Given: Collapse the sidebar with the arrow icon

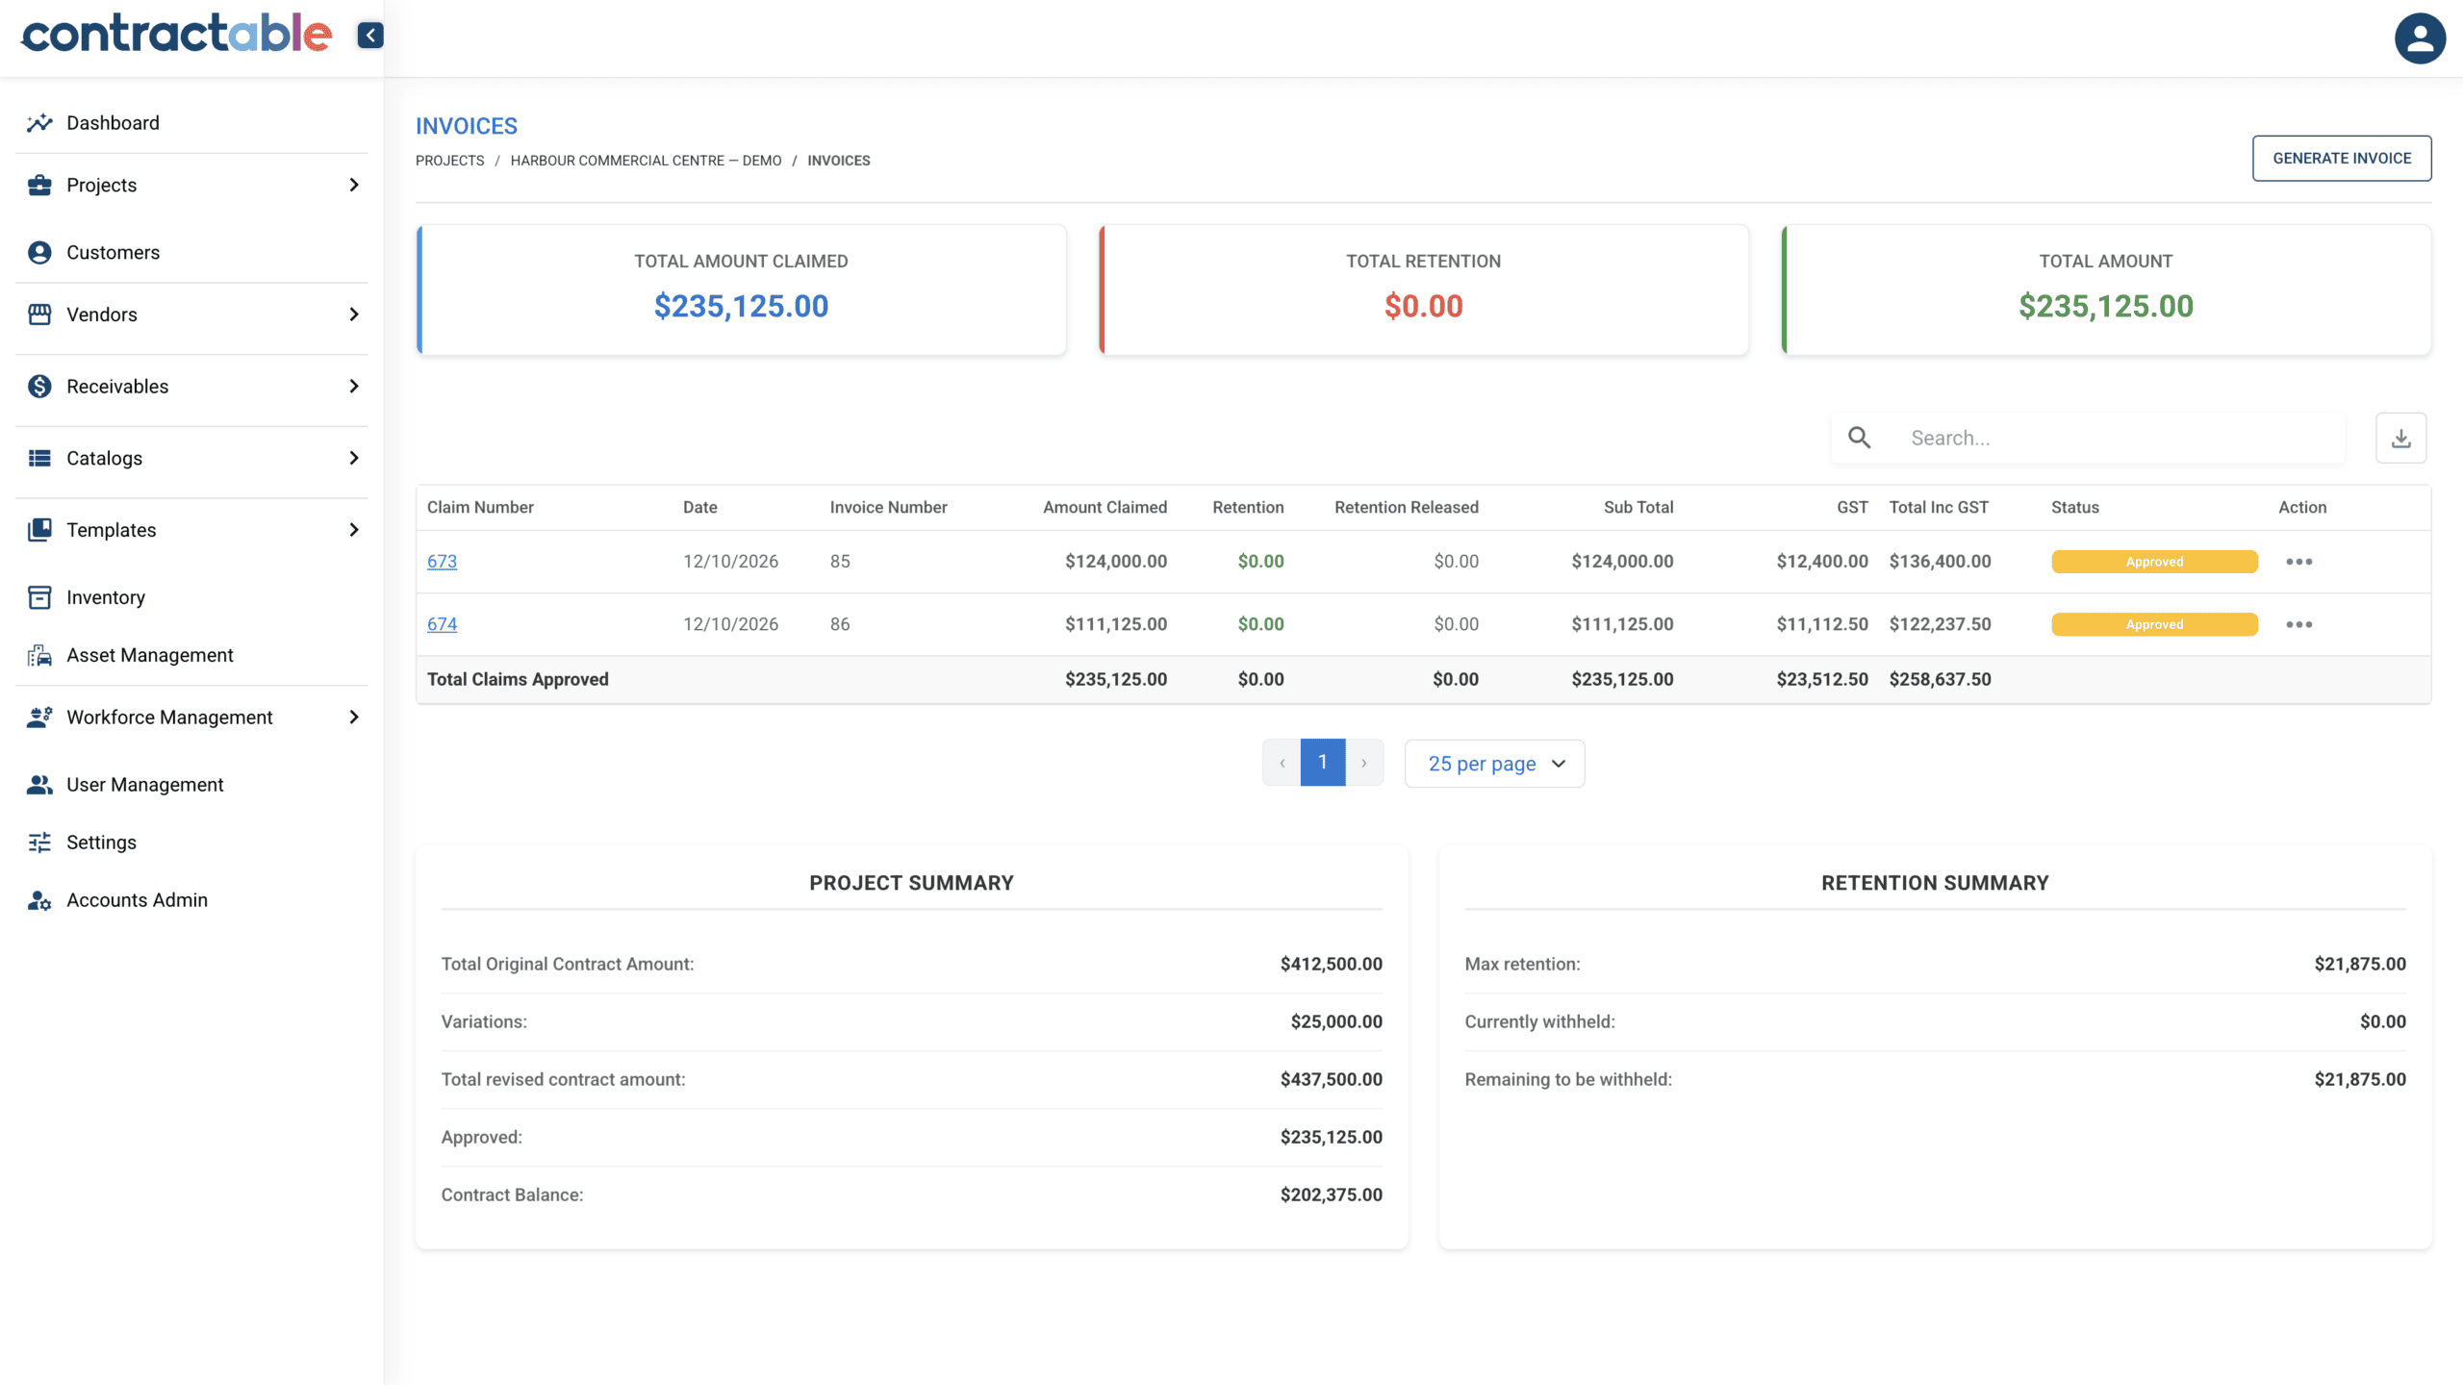Looking at the screenshot, I should pos(370,36).
